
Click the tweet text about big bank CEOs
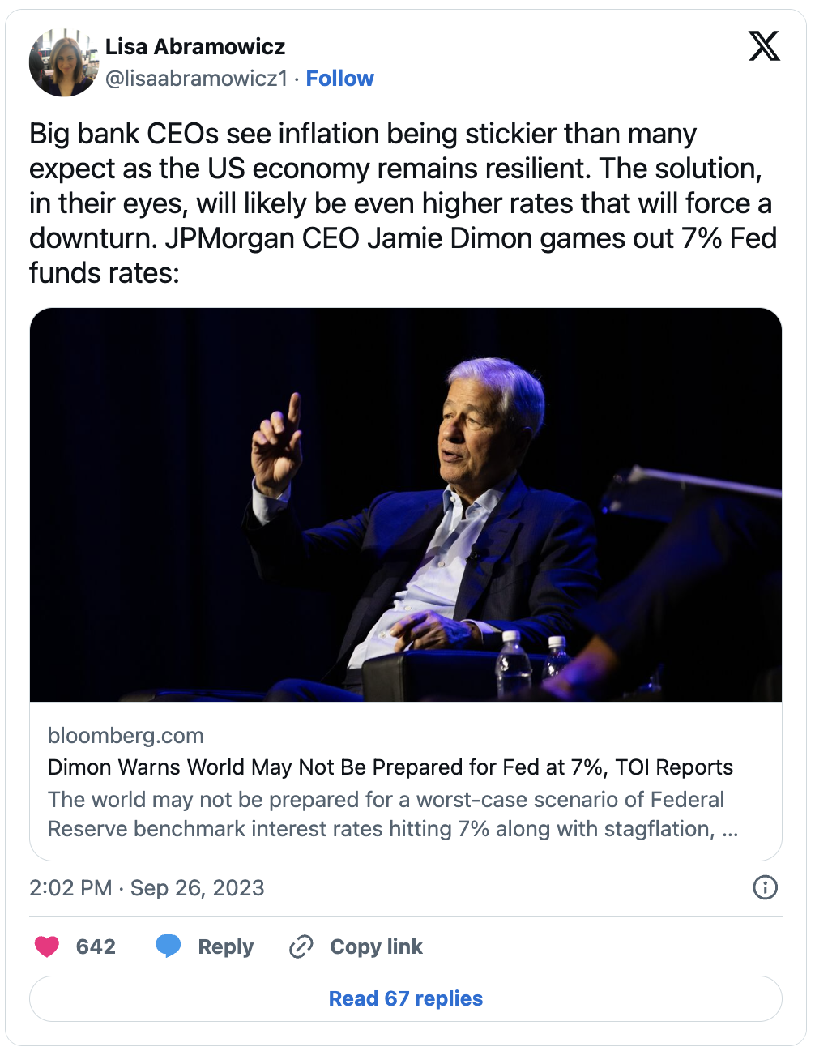(403, 203)
